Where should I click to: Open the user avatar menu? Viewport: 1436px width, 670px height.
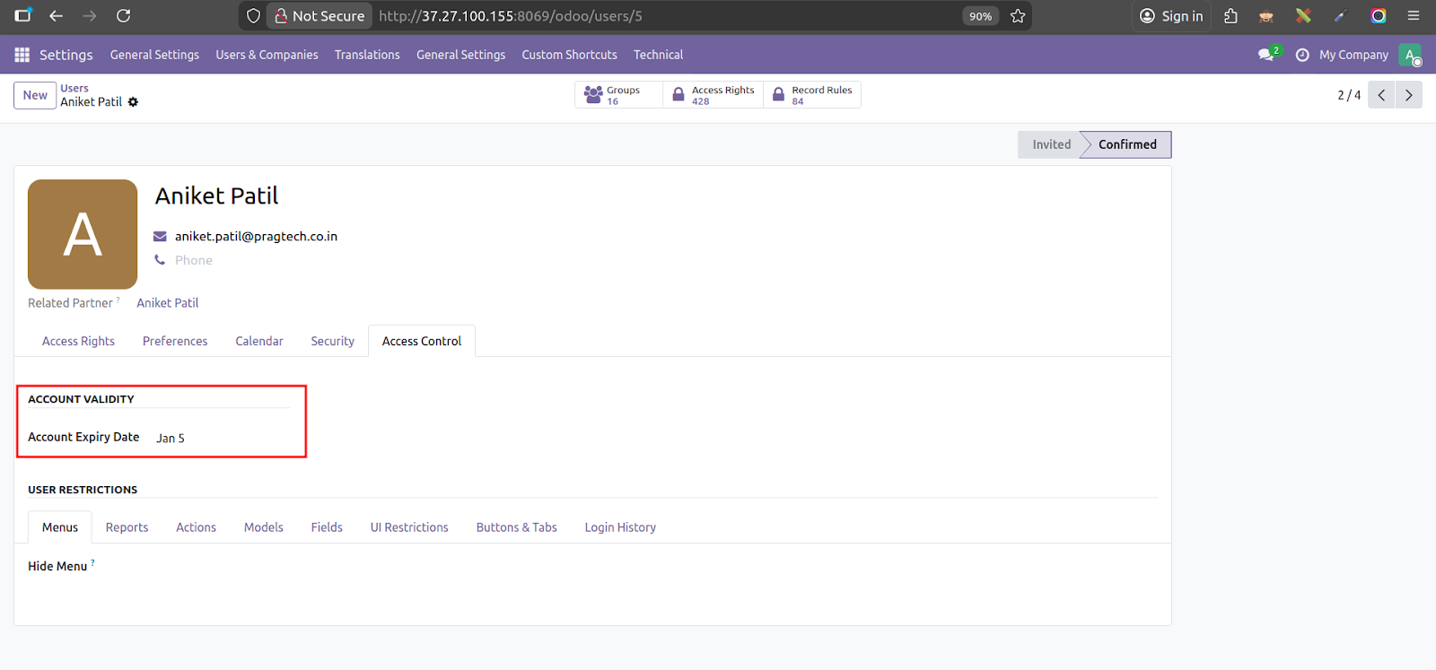pos(1410,55)
